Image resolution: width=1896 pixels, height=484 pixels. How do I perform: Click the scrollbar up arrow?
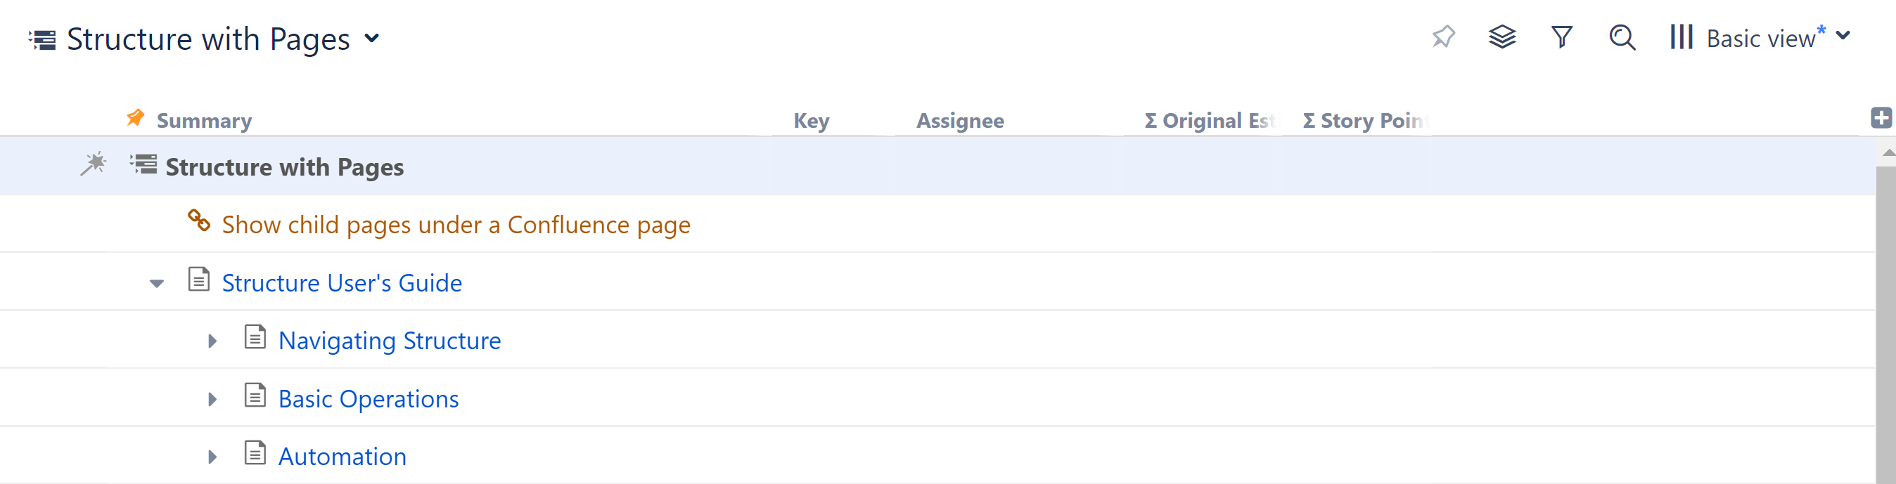tap(1886, 152)
